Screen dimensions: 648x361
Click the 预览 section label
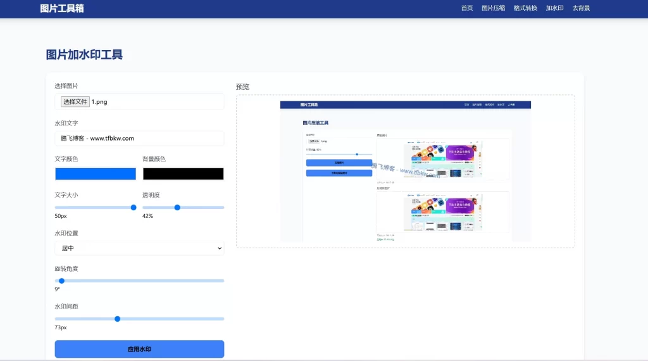[242, 87]
